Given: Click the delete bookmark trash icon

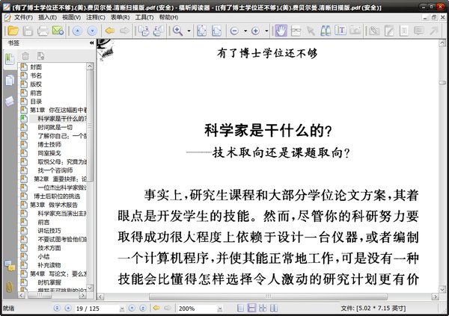Looking at the screenshot, I should [x=25, y=56].
